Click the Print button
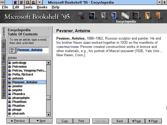 81,121
